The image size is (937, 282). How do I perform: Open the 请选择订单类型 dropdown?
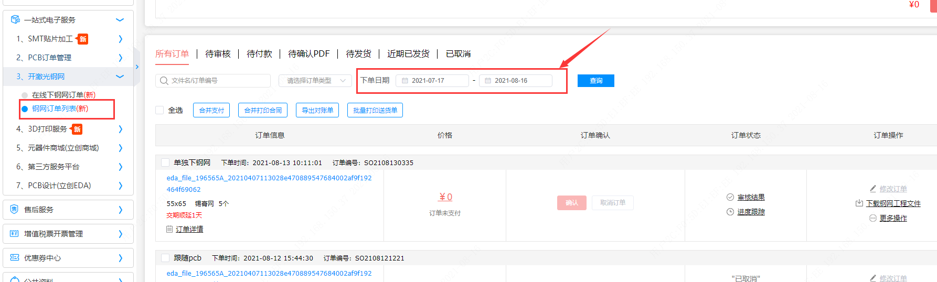tap(315, 81)
